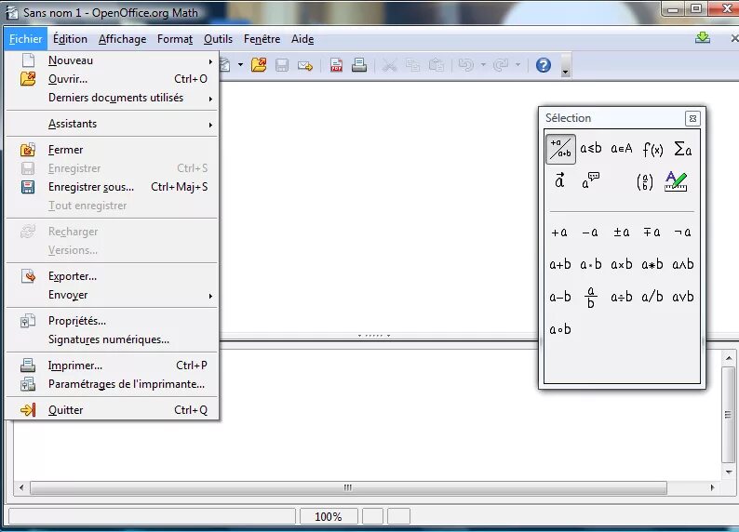This screenshot has width=739, height=532.
Task: Click the green download update icon
Action: [x=703, y=37]
